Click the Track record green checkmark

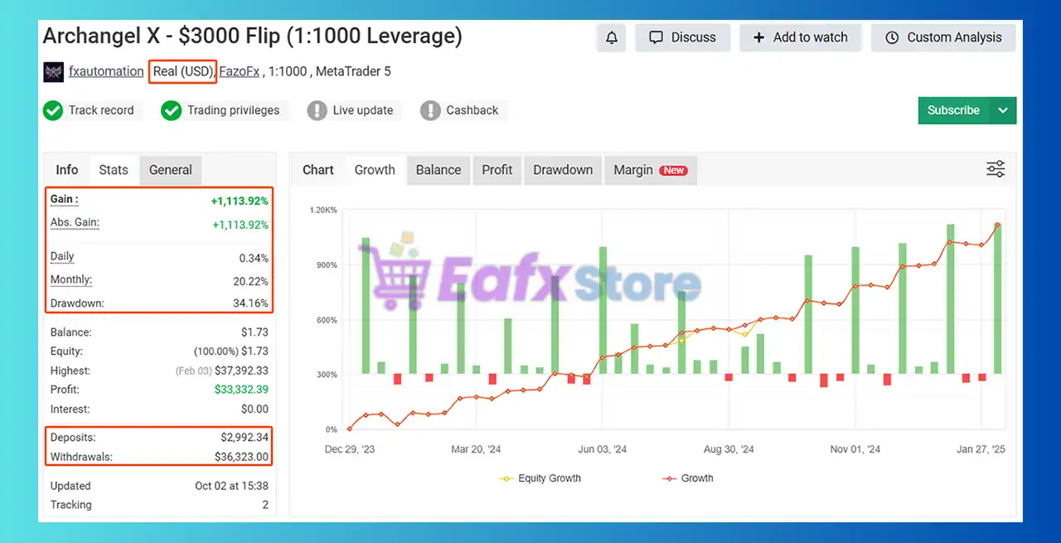[53, 110]
